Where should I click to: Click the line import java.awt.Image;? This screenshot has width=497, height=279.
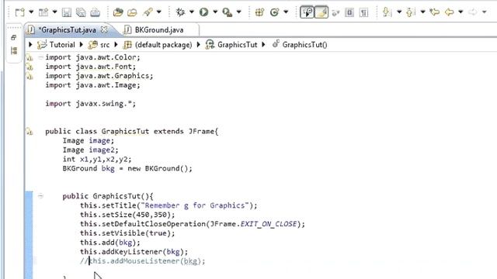click(x=92, y=85)
